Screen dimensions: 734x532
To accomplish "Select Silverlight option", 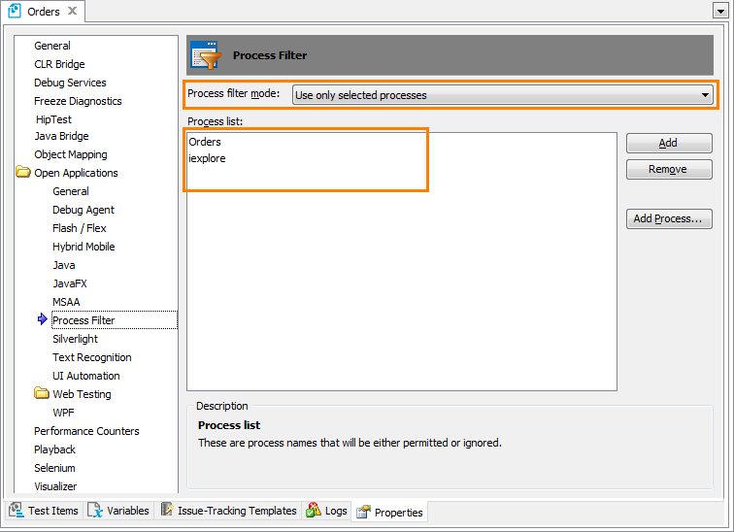I will tap(75, 339).
